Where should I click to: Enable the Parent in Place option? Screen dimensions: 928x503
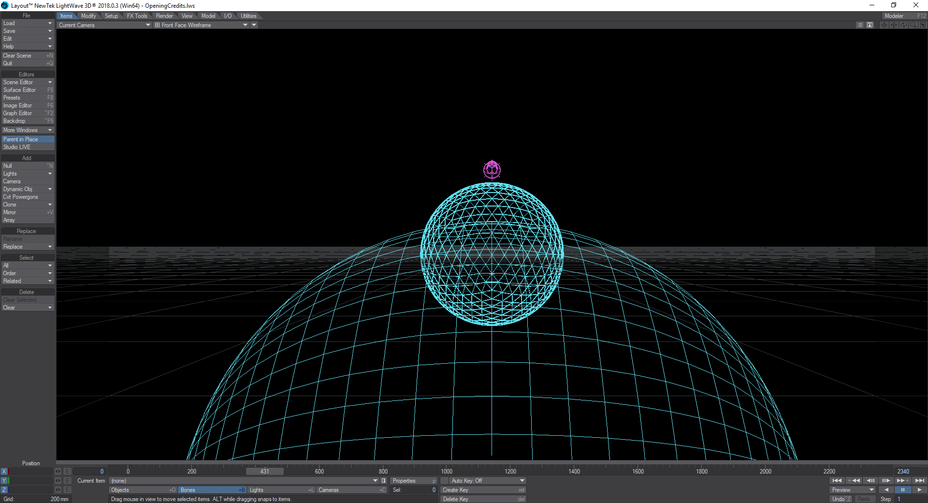[x=28, y=139]
